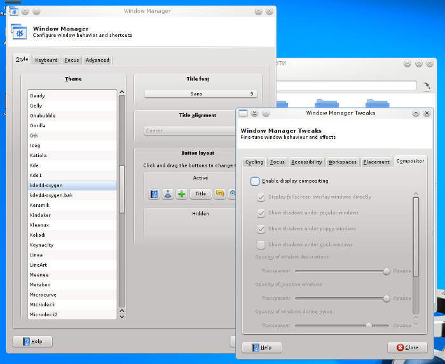Click the shade arrows button on Tweaks titlebar
Image resolution: width=445 pixels, height=364 pixels.
click(x=254, y=113)
